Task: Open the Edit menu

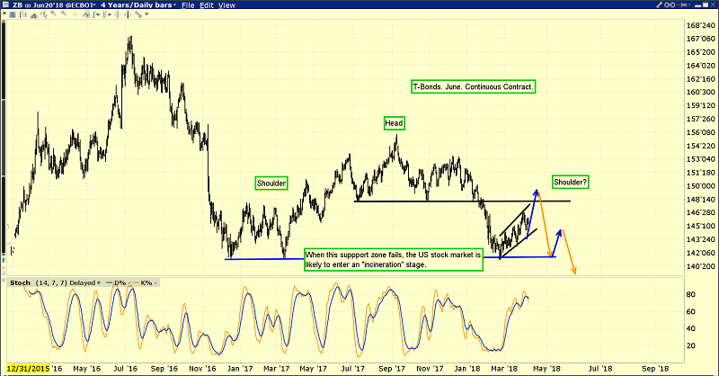Action: tap(208, 5)
